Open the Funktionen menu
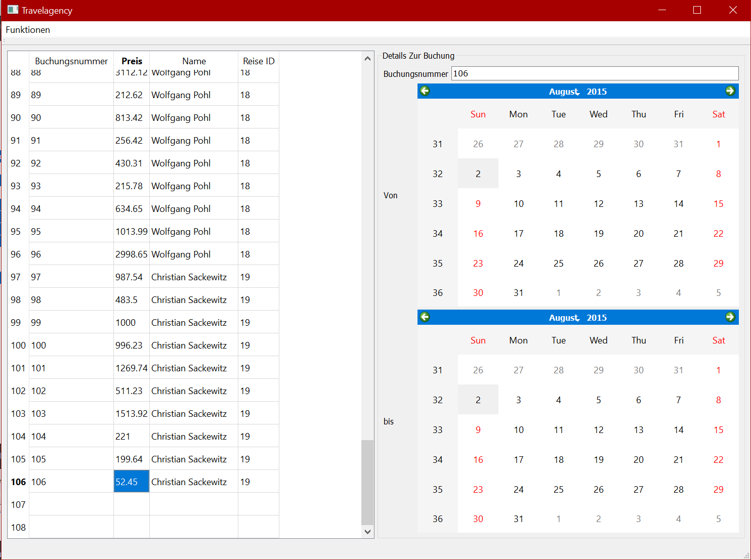 [x=28, y=30]
